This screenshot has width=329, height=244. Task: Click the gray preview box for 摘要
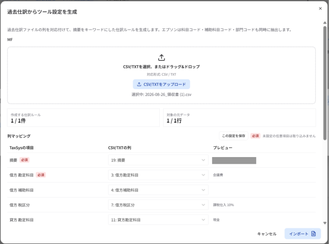[234, 160]
